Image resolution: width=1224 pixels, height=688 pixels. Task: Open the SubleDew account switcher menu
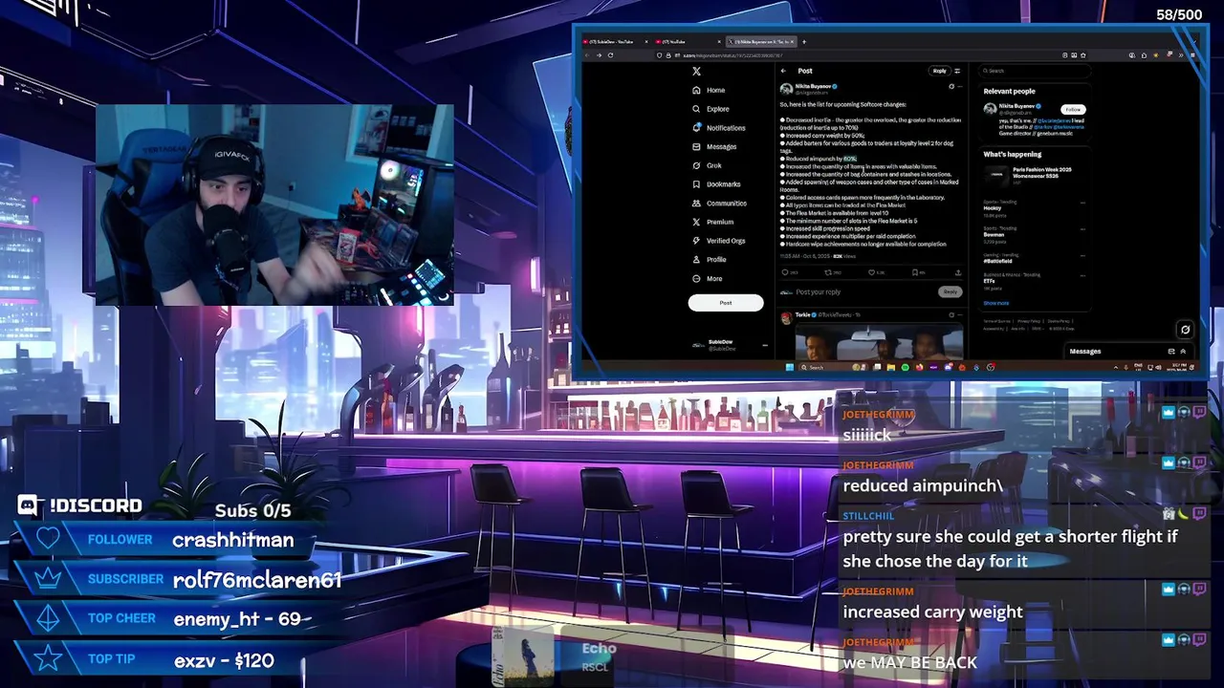[730, 345]
